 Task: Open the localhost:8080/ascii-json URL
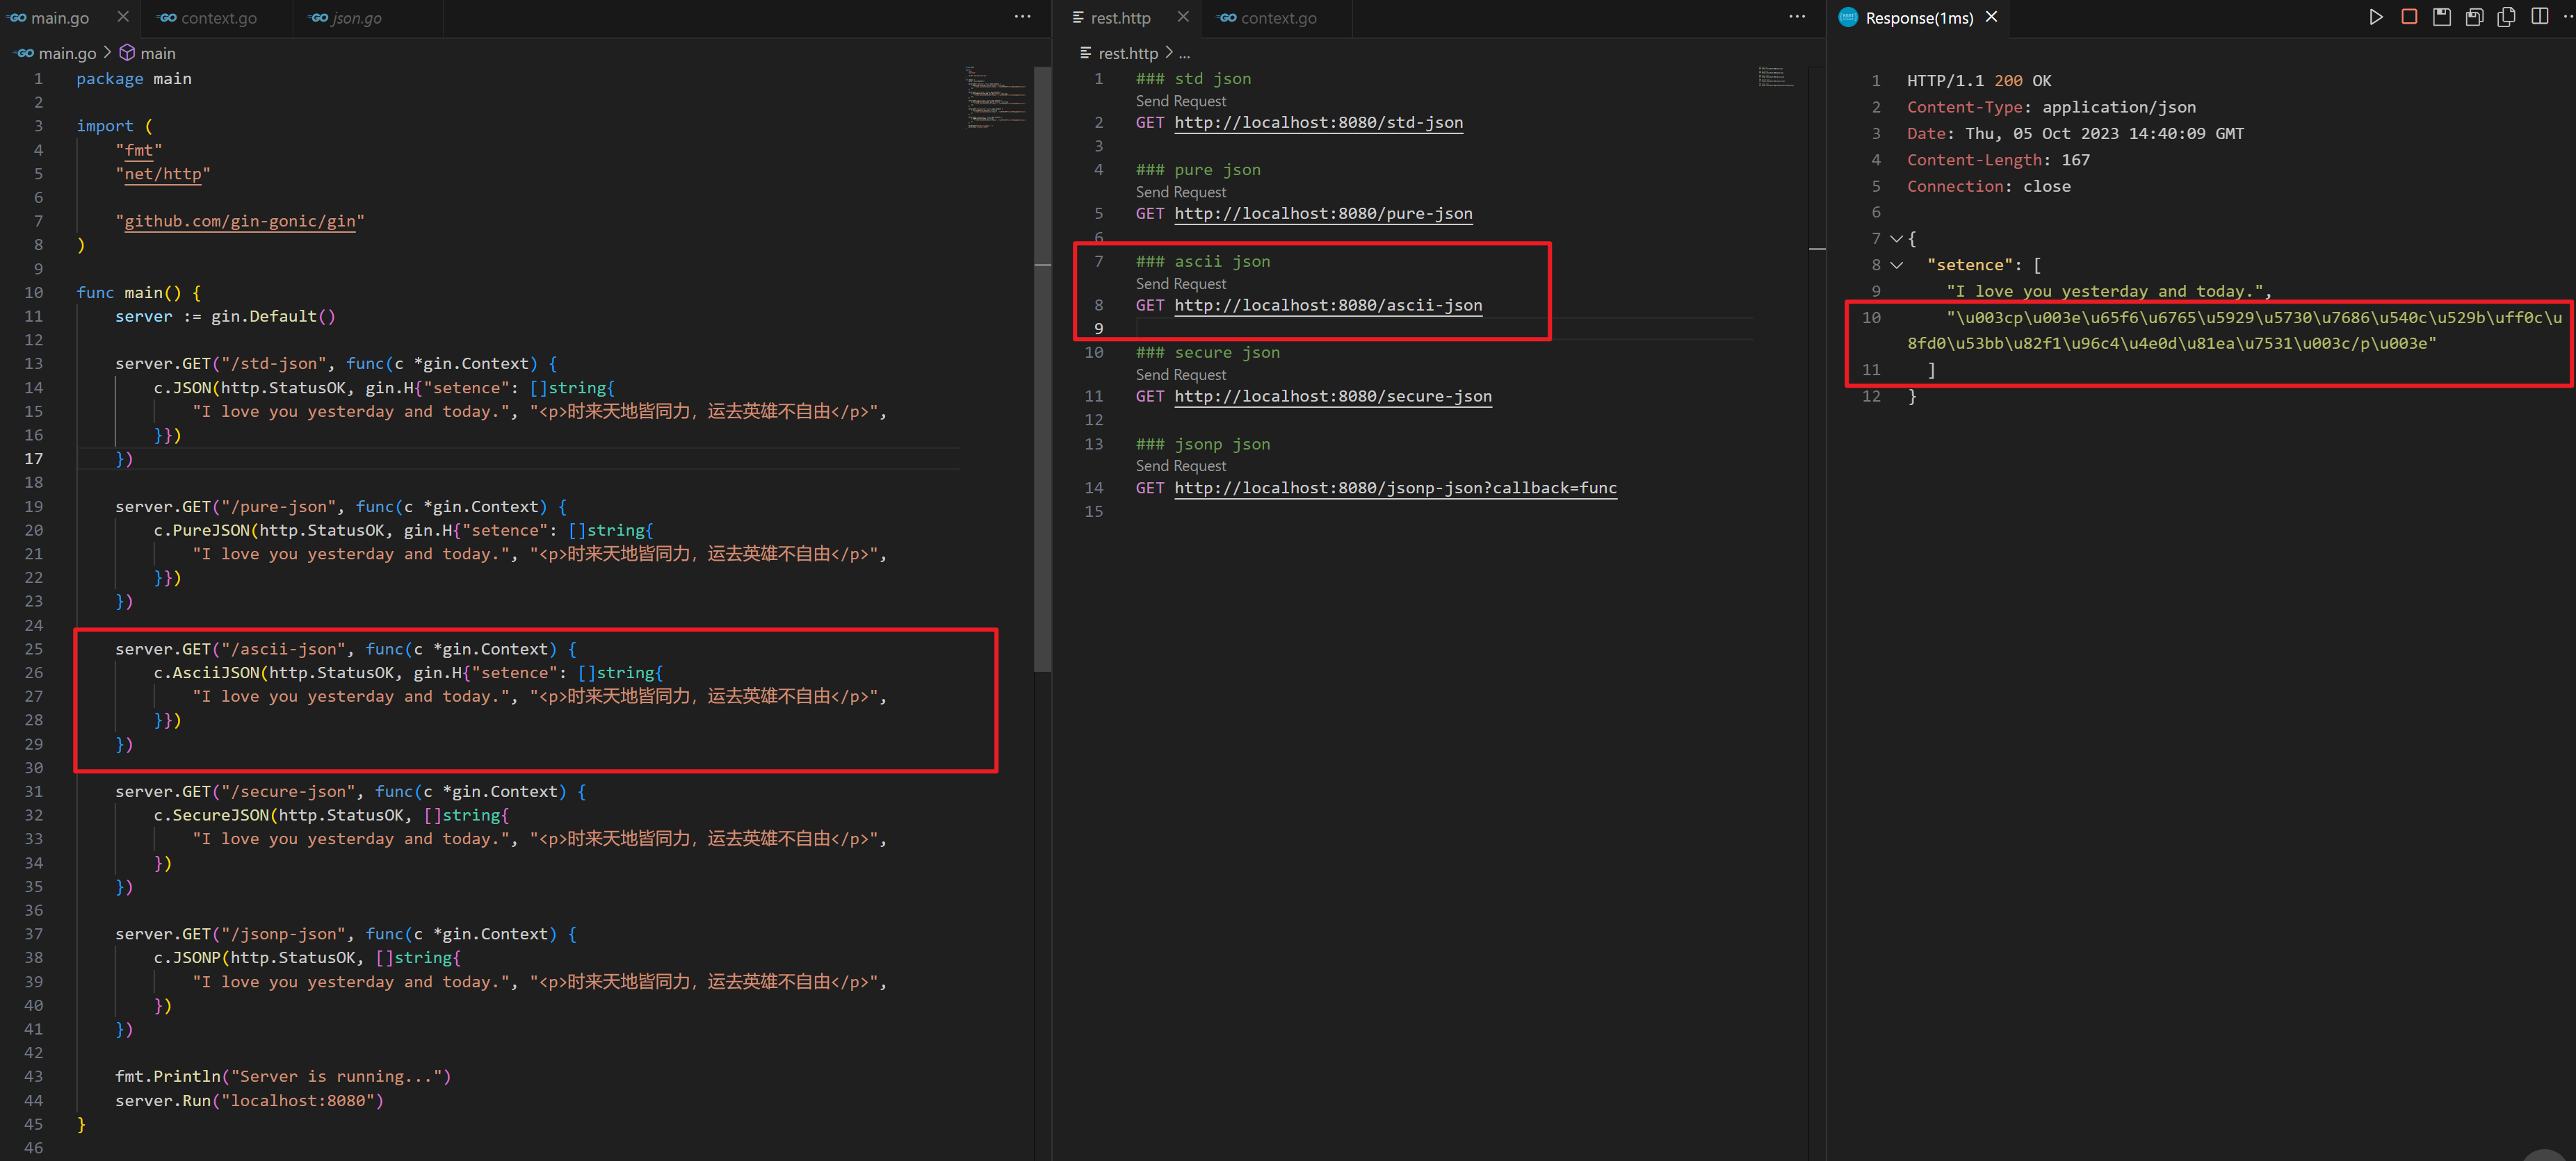(1328, 306)
